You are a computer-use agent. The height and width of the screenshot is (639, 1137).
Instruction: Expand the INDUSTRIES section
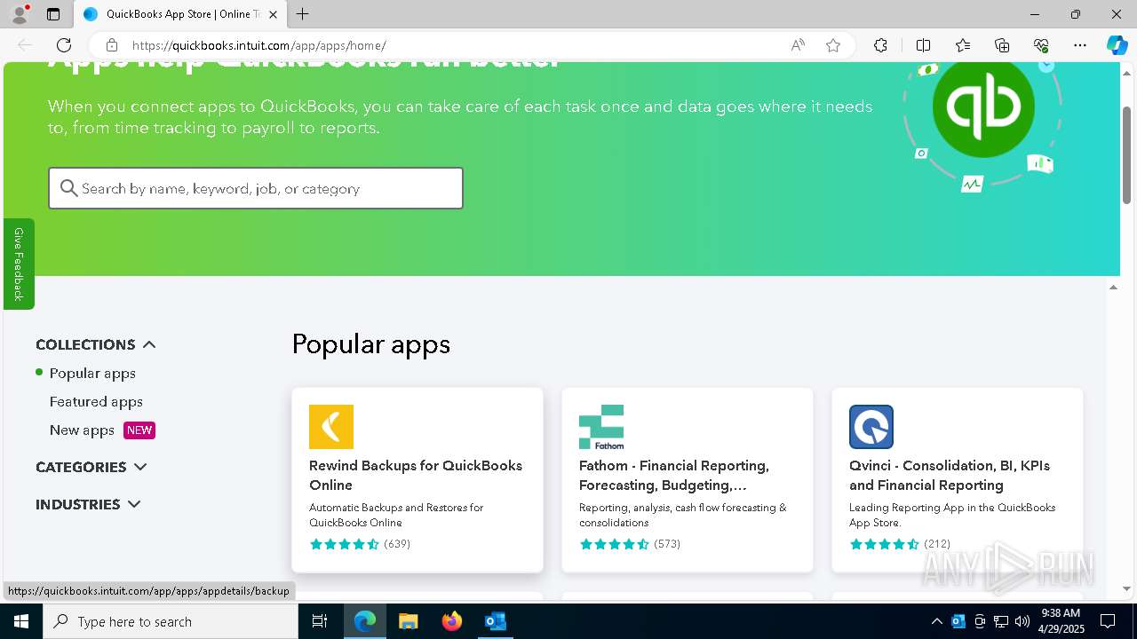[88, 504]
